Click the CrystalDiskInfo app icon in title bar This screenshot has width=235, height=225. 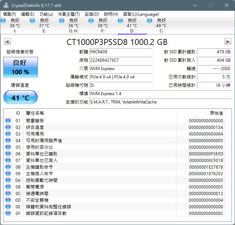click(6, 6)
